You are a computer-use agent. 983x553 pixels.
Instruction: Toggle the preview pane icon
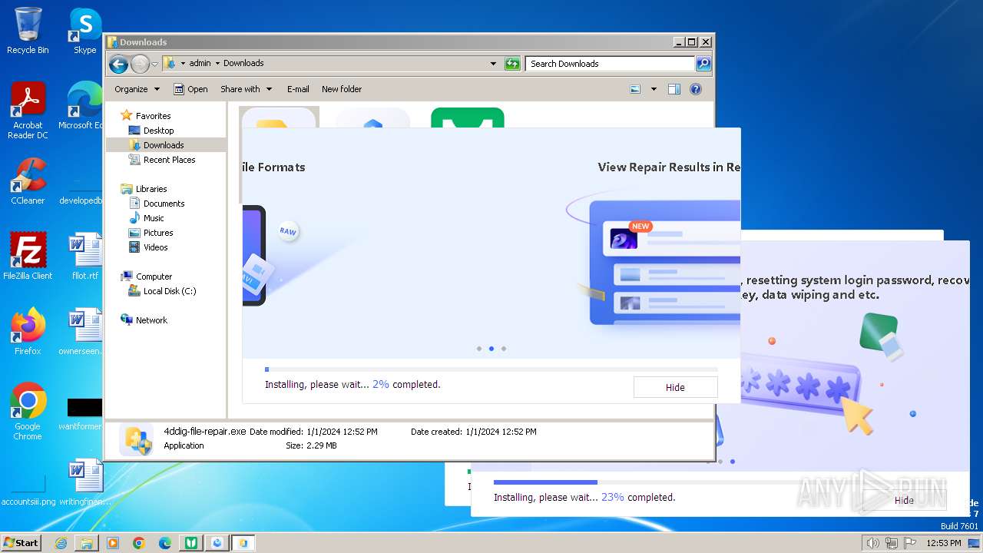674,89
